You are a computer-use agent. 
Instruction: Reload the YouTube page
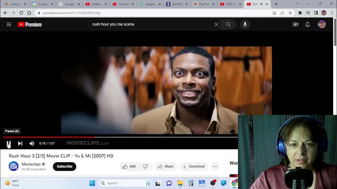pyautogui.click(x=21, y=13)
